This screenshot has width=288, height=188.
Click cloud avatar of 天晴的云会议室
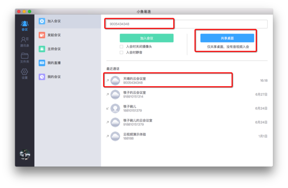pyautogui.click(x=115, y=80)
